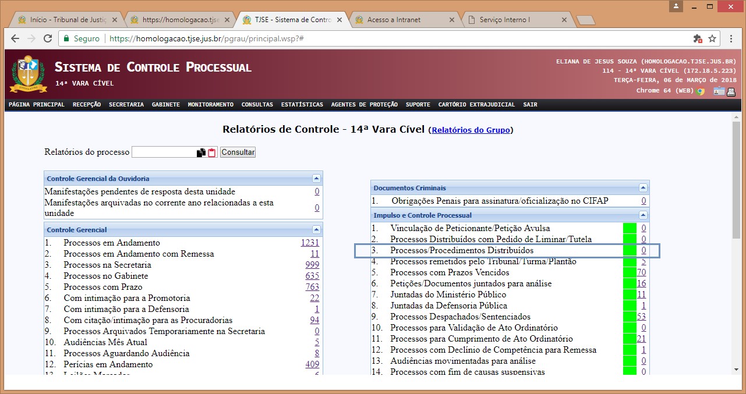746x394 pixels.
Task: Open the Chrome three-dot menu
Action: (x=731, y=38)
